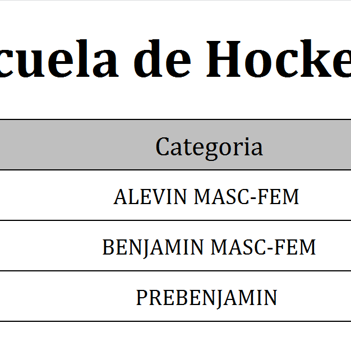Viewport: 351px width, 351px height.
Task: Select the "PREBENJAMIN" cell text
Action: pyautogui.click(x=206, y=298)
